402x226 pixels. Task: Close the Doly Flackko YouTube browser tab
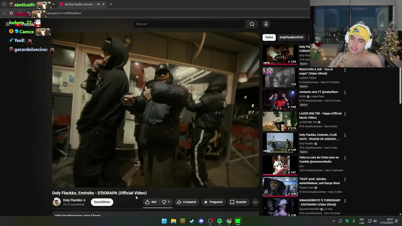click(103, 4)
